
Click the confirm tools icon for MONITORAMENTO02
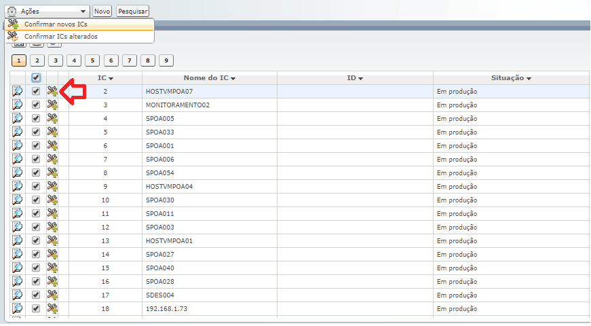pyautogui.click(x=52, y=105)
